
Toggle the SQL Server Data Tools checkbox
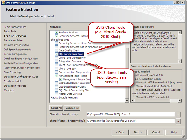pyautogui.click(x=57, y=54)
